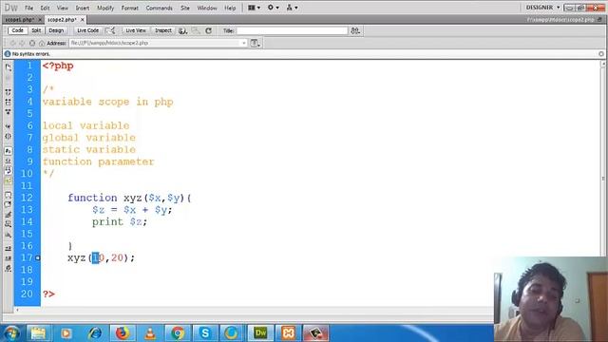This screenshot has width=608, height=342.
Task: Click the Move or Convert CSS icon
Action: [x=9, y=235]
